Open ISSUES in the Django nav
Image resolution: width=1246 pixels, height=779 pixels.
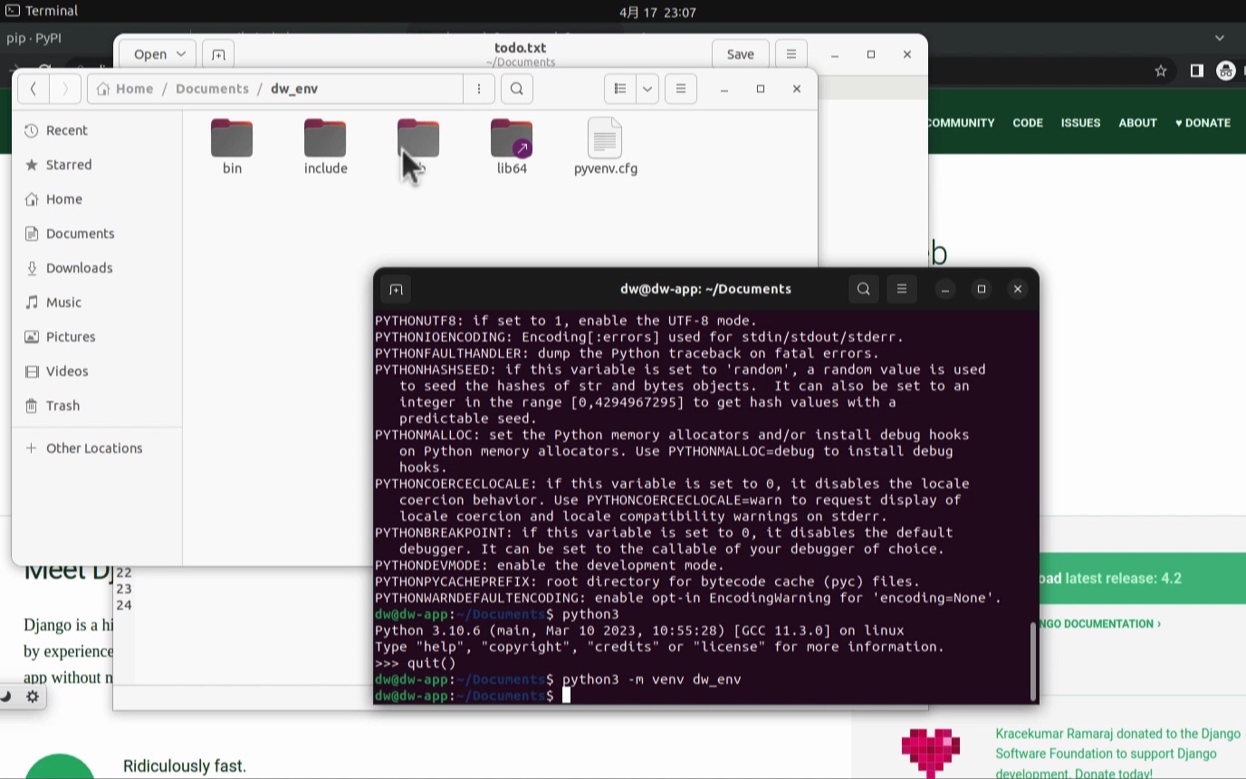click(1080, 123)
